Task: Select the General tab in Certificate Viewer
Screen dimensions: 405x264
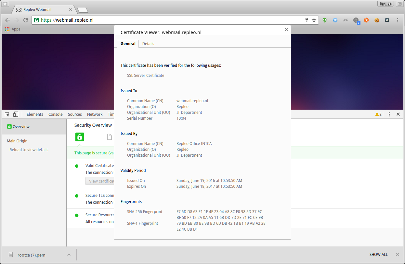Action: pos(128,44)
